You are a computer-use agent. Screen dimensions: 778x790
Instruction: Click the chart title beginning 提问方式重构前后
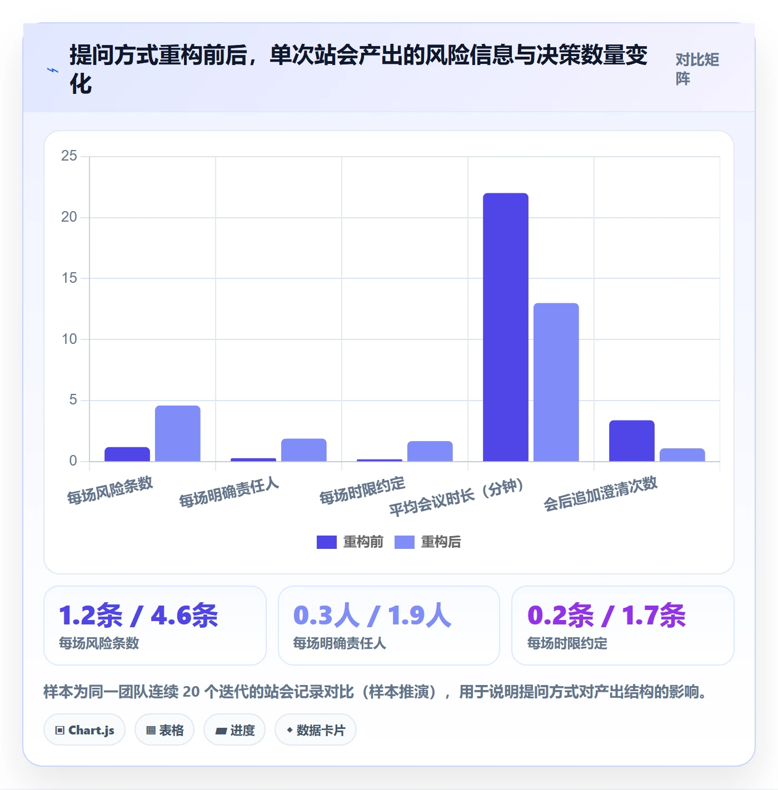[358, 69]
